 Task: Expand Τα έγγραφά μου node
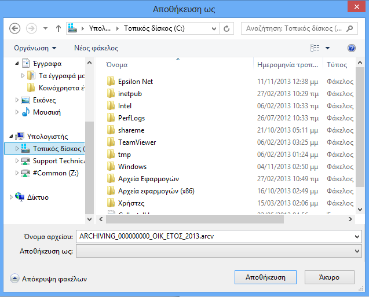click(23, 75)
